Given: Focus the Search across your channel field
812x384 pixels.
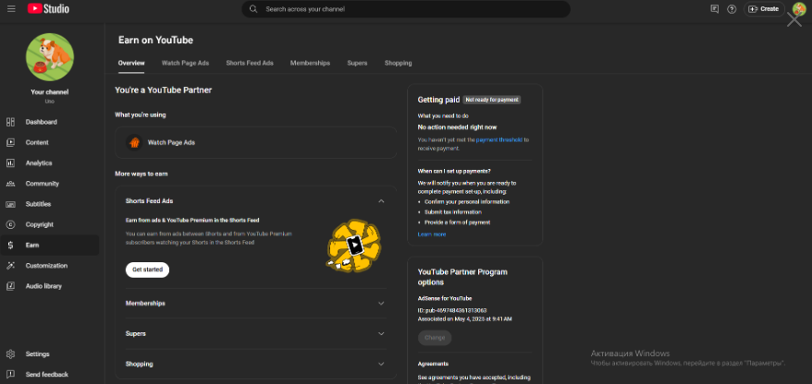Looking at the screenshot, I should pos(406,9).
